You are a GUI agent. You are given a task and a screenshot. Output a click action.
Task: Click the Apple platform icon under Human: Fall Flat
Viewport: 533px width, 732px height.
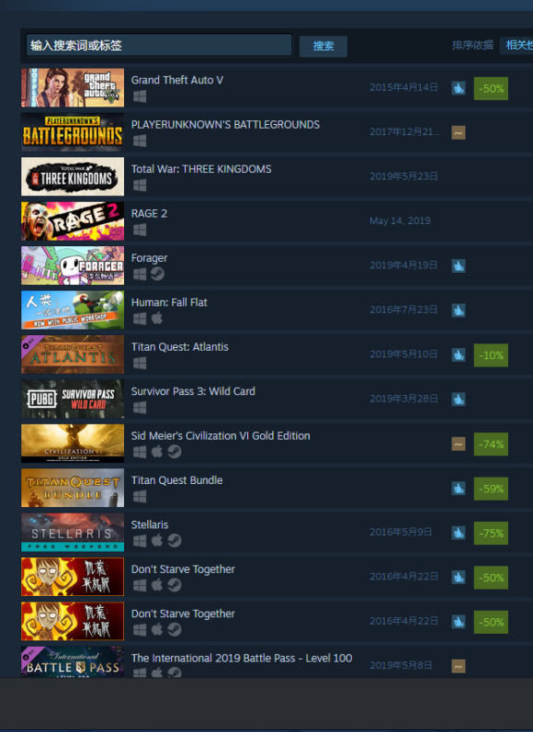157,318
